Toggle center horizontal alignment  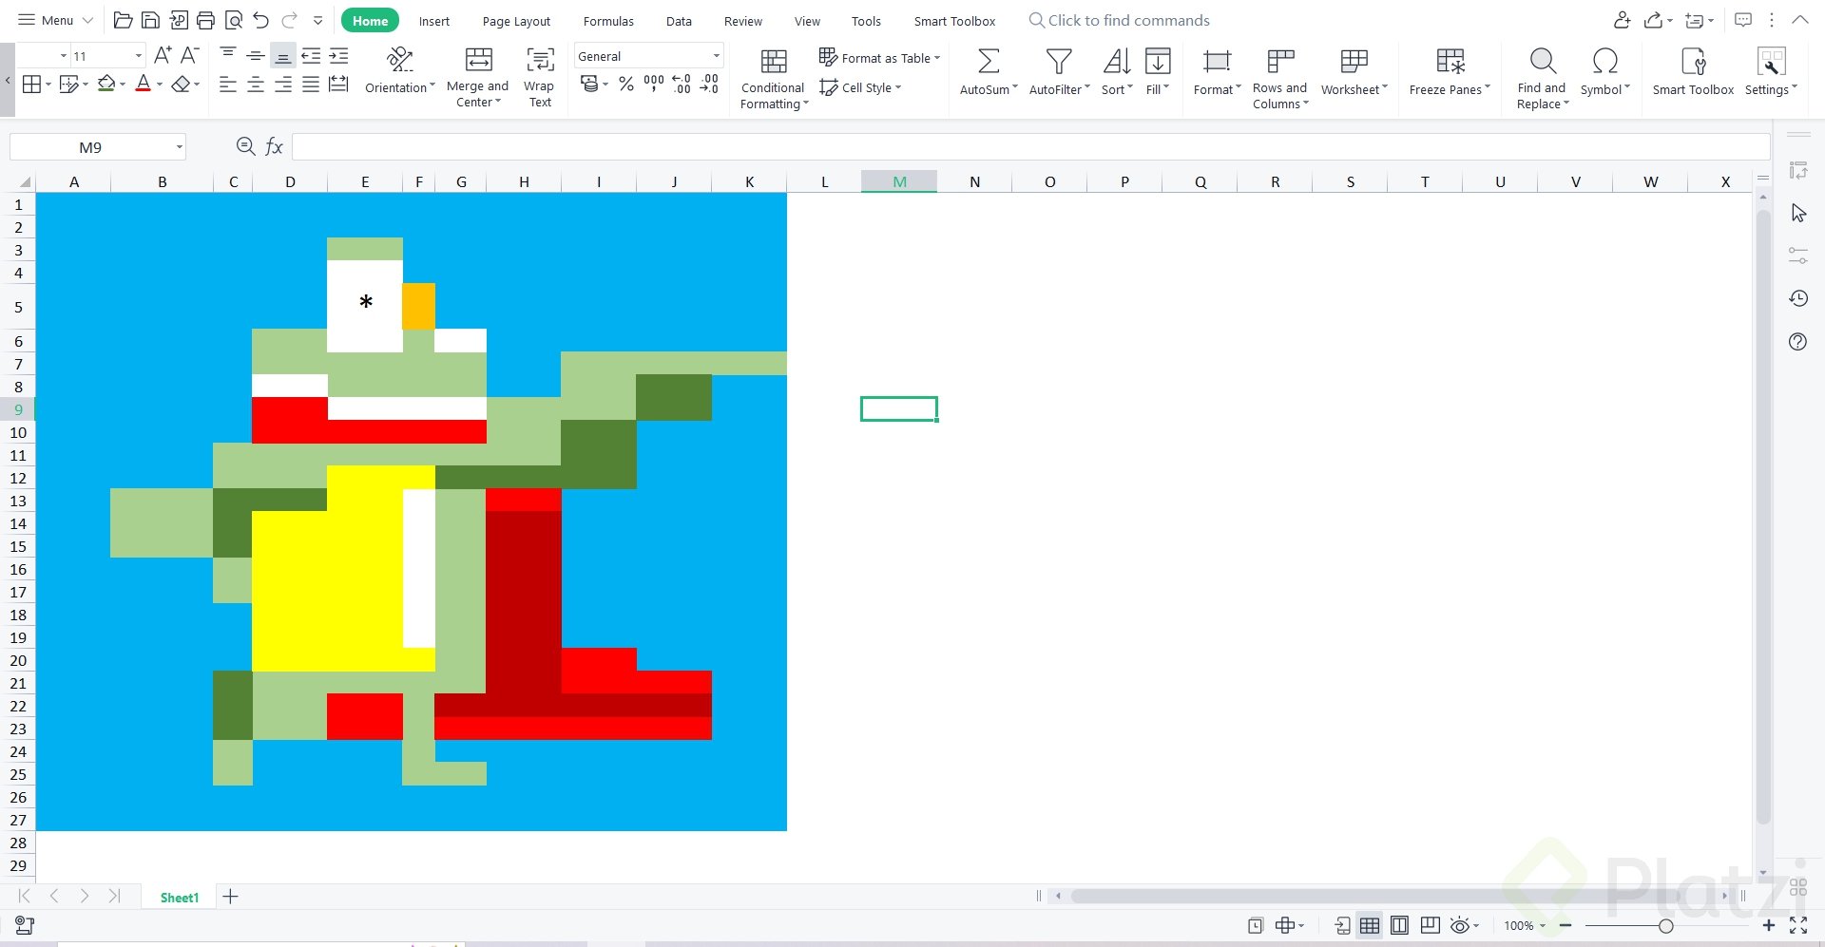click(x=256, y=85)
